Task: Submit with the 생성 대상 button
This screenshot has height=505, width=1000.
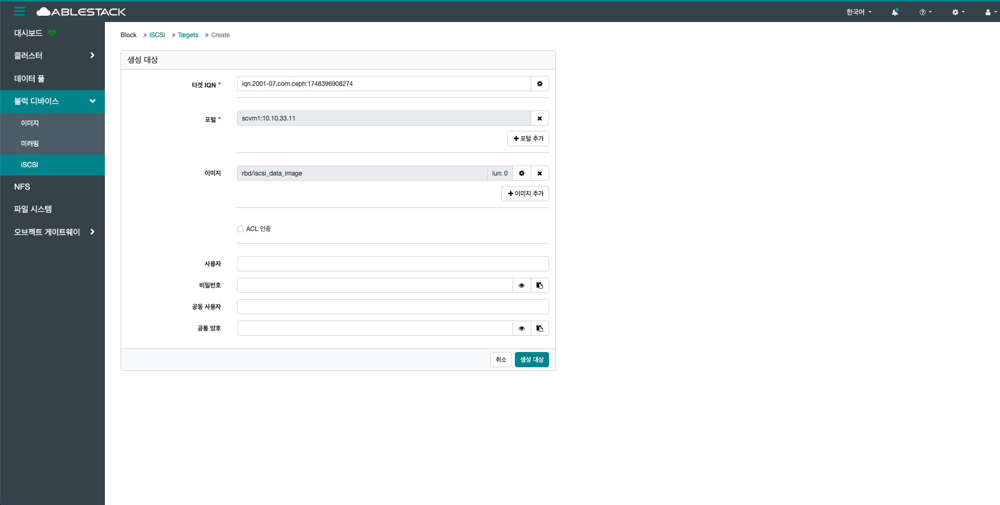Action: (532, 360)
